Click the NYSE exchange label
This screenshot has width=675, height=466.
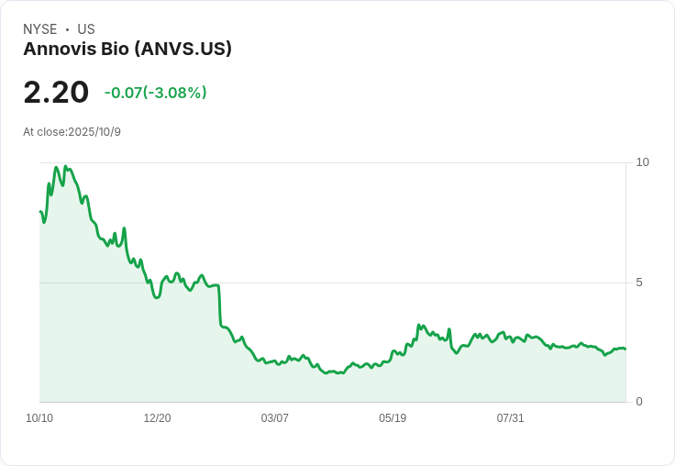(x=40, y=29)
